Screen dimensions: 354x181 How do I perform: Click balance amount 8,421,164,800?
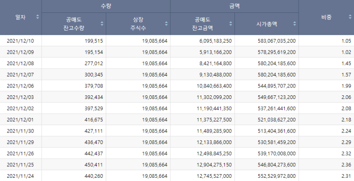[215, 64]
